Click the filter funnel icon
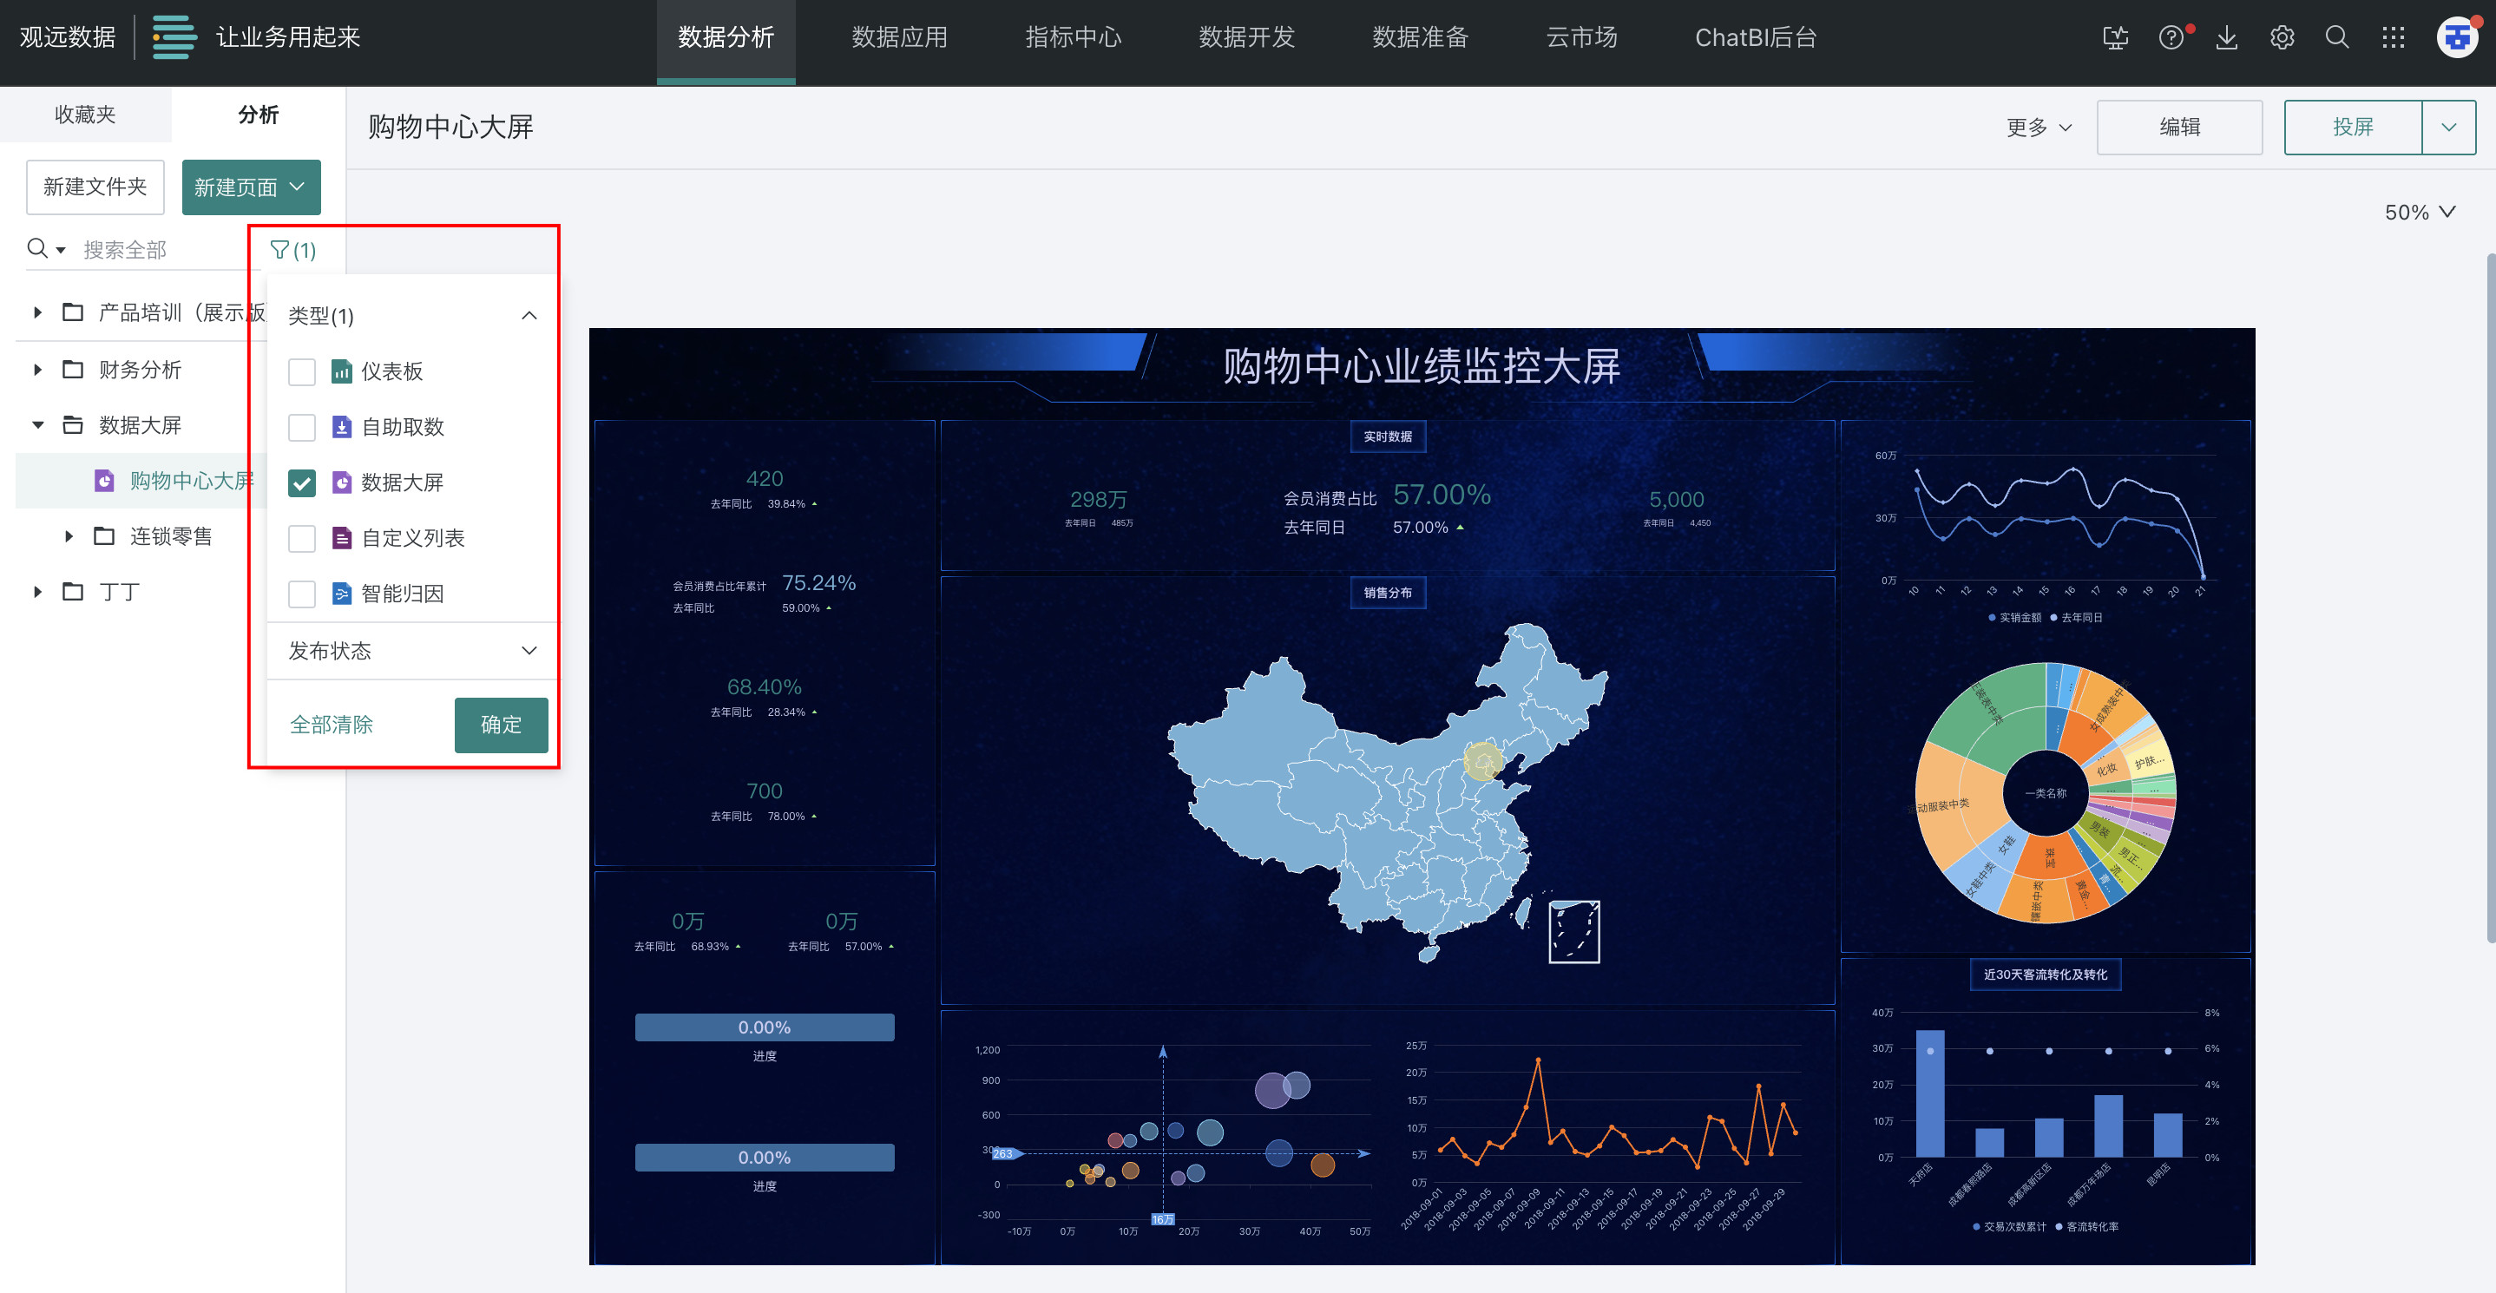 281,251
